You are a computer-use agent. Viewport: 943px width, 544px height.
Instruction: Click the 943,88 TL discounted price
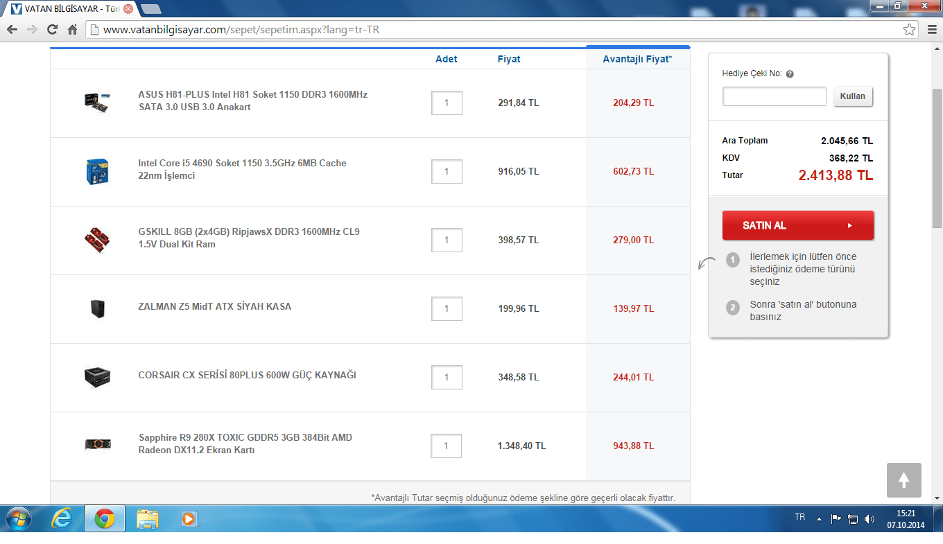[634, 446]
